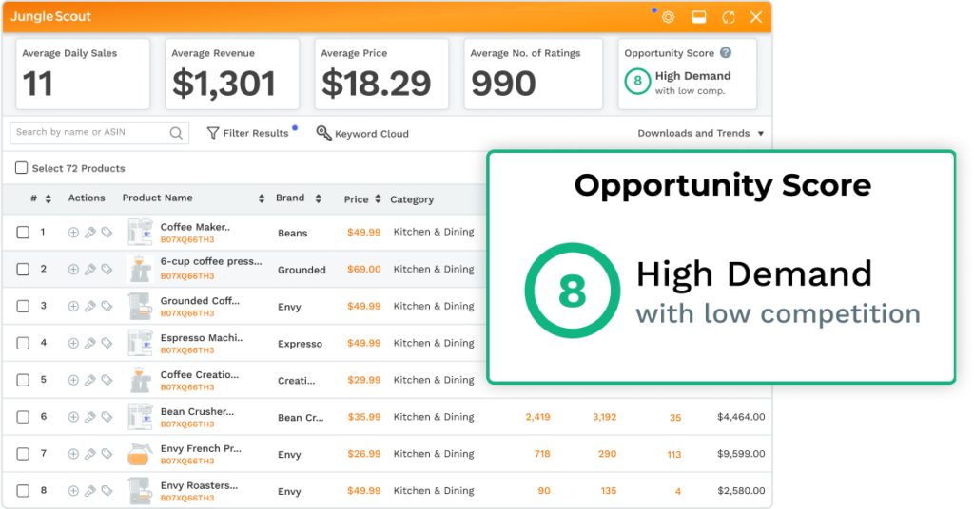Click the pin icon for Envy French Pr row
Image resolution: width=974 pixels, height=509 pixels.
click(90, 454)
